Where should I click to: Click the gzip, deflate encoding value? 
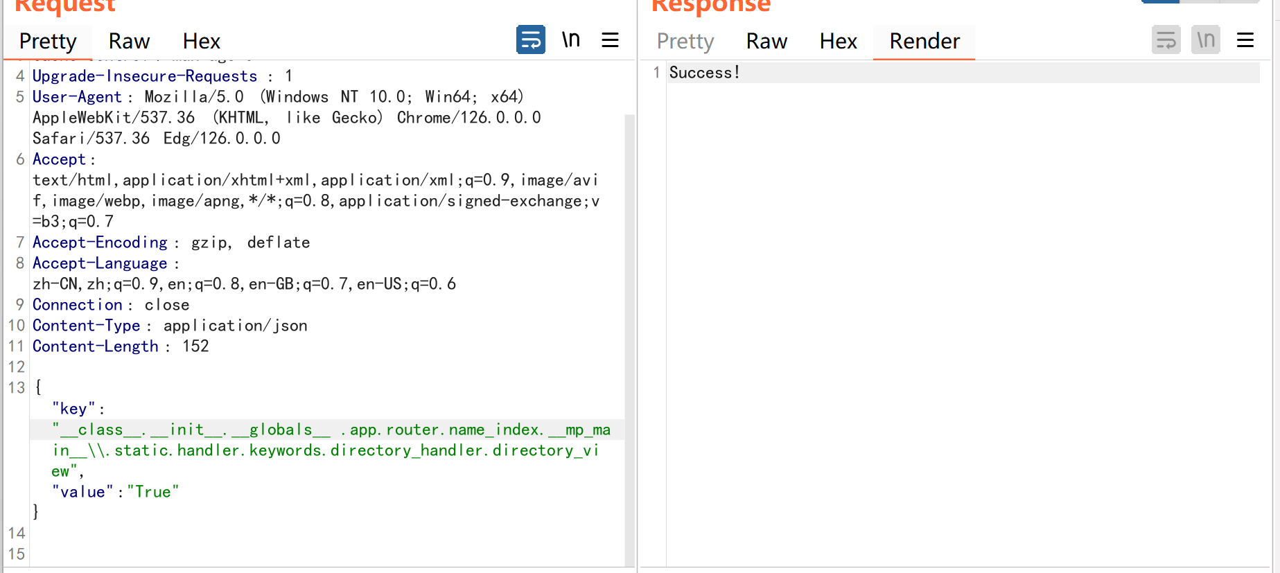tap(251, 243)
